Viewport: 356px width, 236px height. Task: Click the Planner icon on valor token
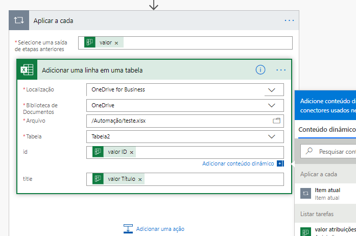(90, 42)
